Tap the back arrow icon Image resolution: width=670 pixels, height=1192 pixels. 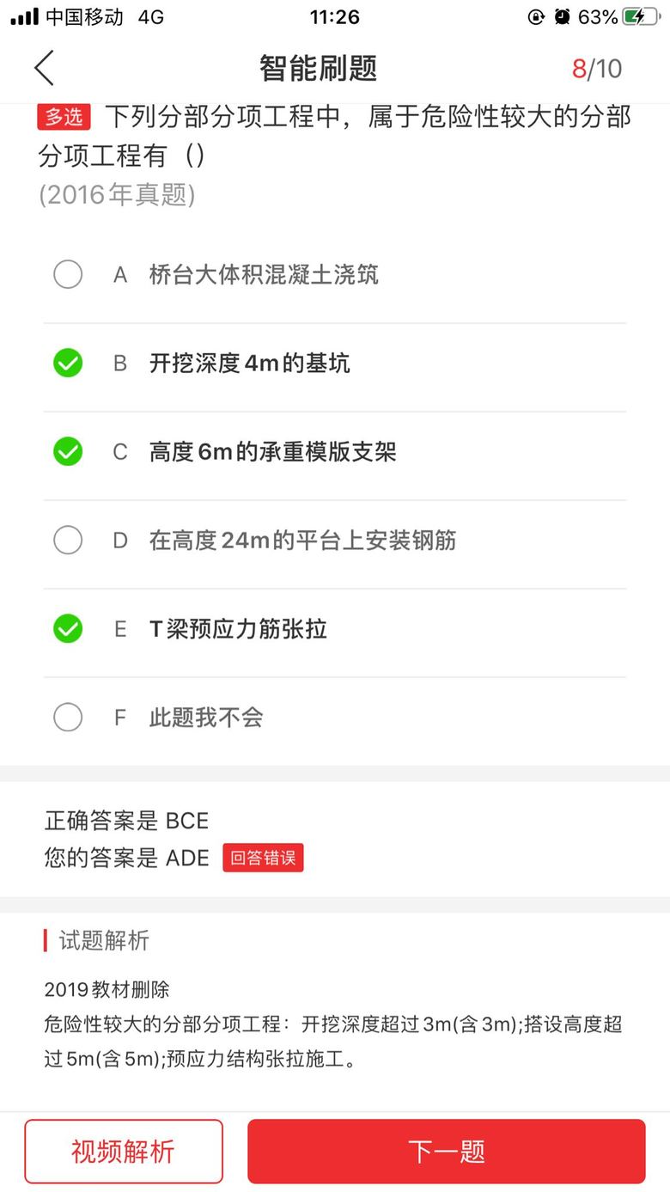[45, 69]
